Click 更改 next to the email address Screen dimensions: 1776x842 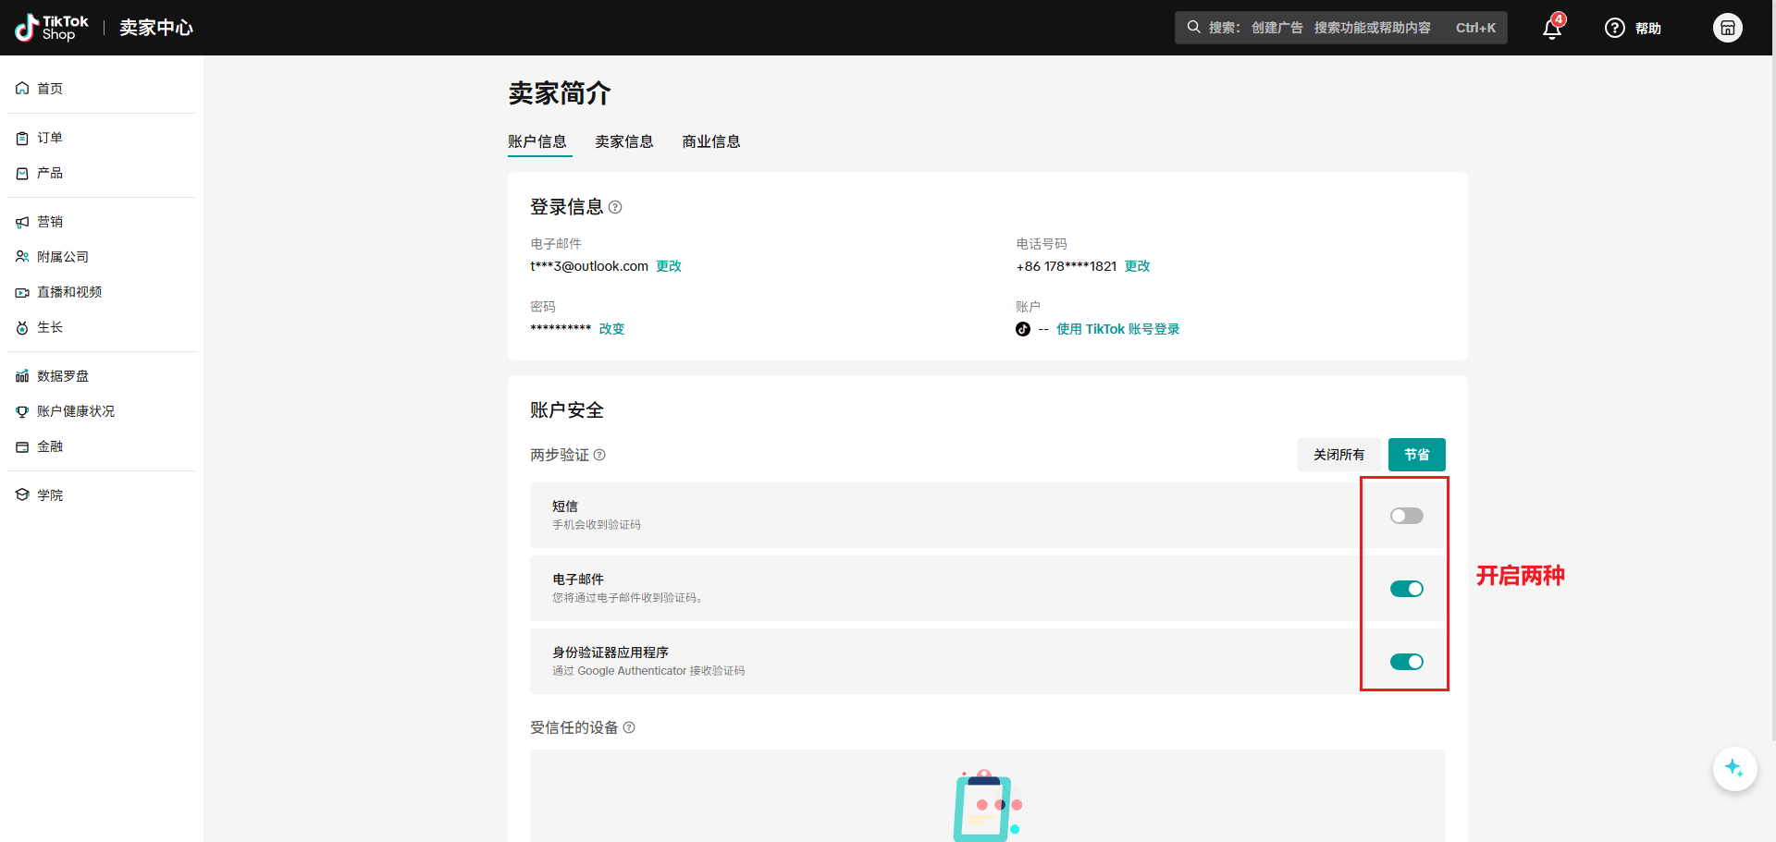click(669, 266)
